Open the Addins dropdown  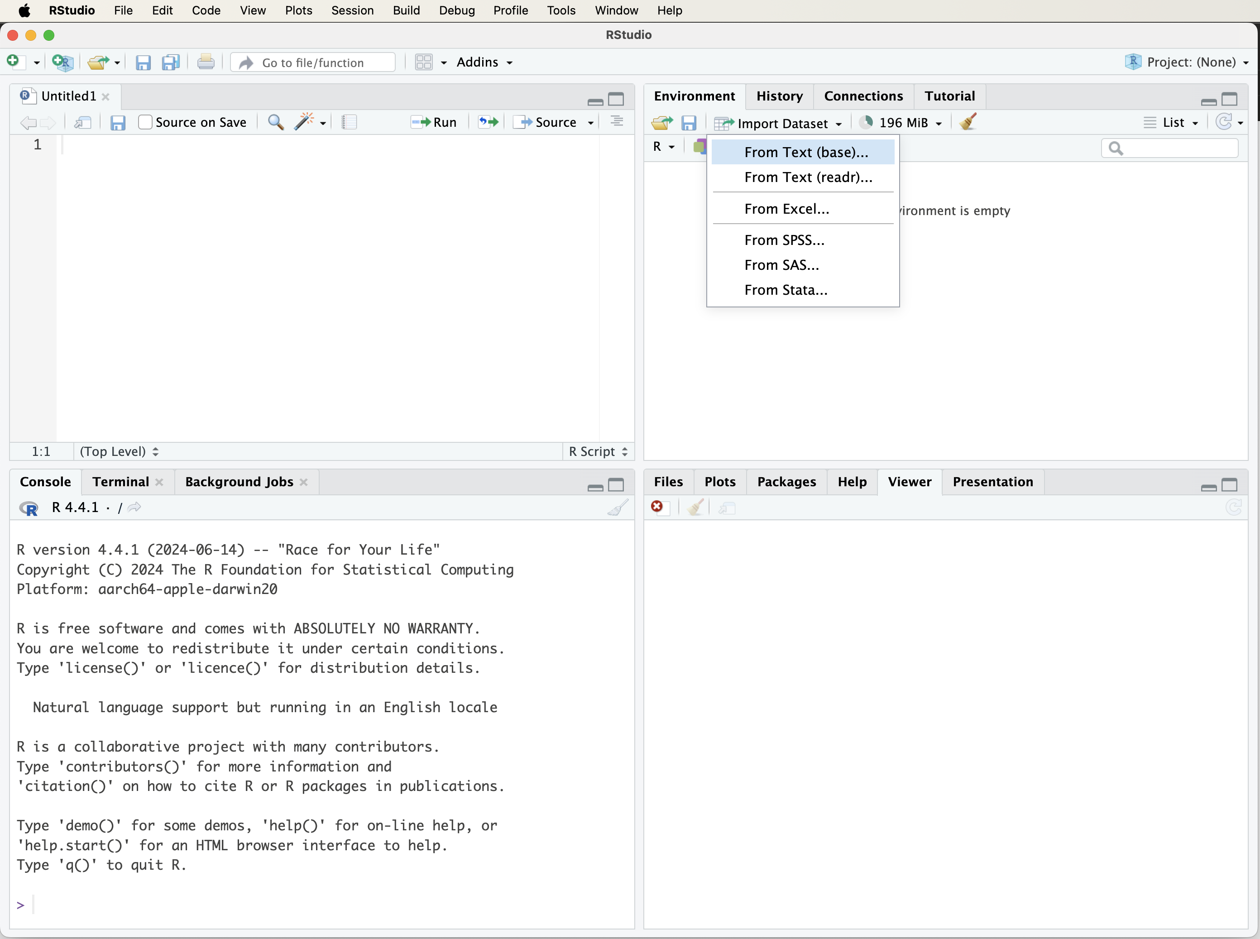484,62
